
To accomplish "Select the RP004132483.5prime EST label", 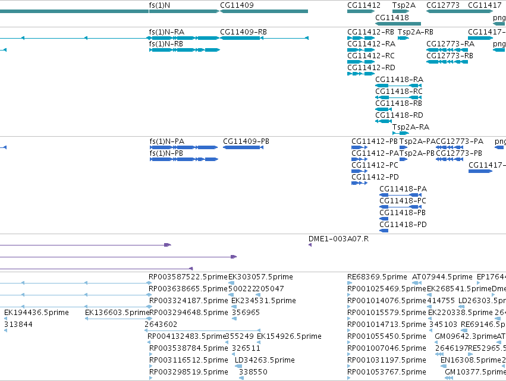I will 187,336.
